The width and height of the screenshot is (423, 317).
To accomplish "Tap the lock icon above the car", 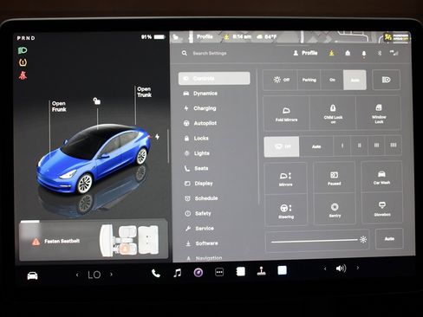I will click(x=97, y=101).
